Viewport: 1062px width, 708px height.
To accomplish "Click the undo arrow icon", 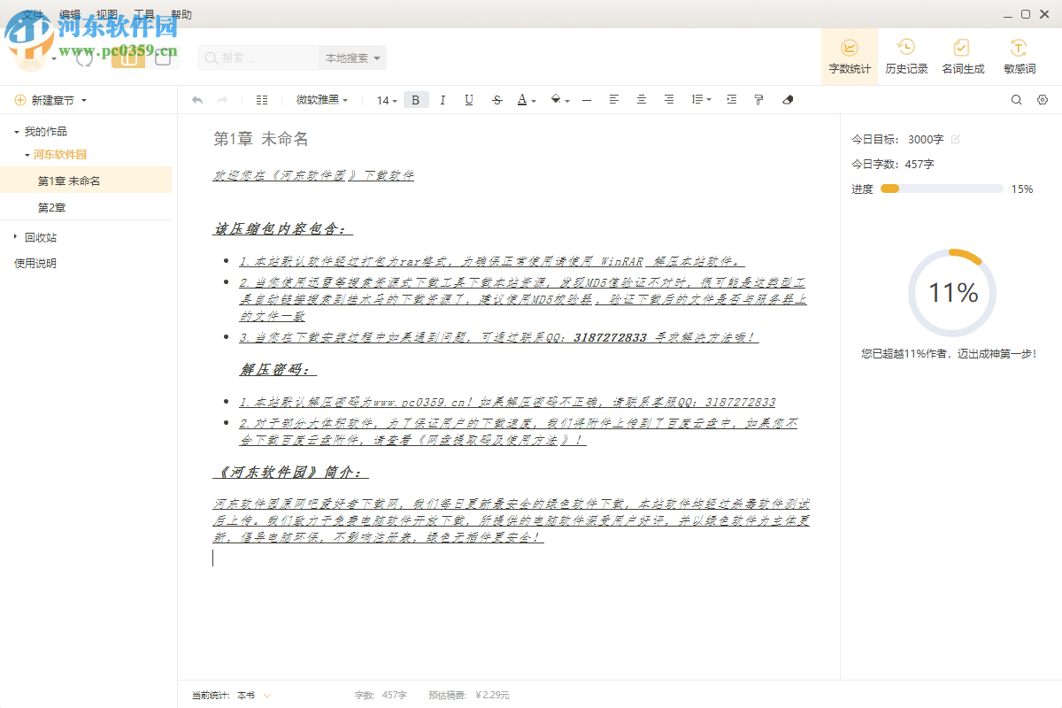I will pos(197,99).
